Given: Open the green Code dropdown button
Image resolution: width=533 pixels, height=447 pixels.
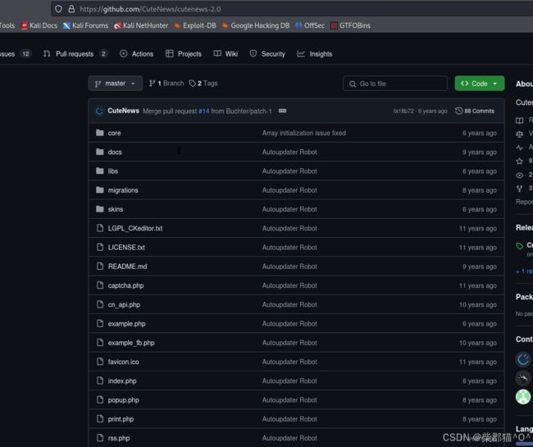Looking at the screenshot, I should click(480, 84).
